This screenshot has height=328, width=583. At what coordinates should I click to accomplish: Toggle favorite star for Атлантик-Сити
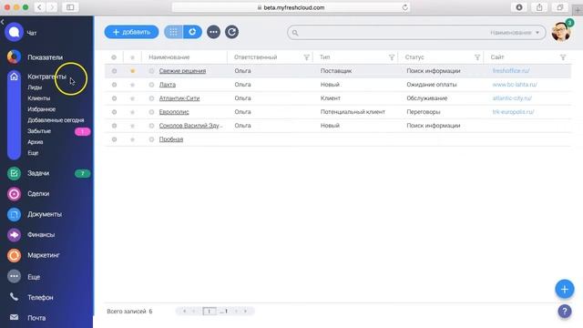click(x=132, y=98)
